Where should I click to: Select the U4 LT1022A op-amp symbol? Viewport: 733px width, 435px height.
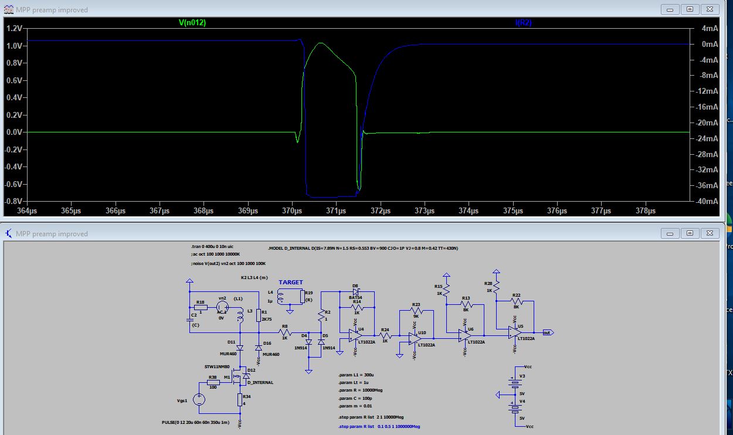352,335
